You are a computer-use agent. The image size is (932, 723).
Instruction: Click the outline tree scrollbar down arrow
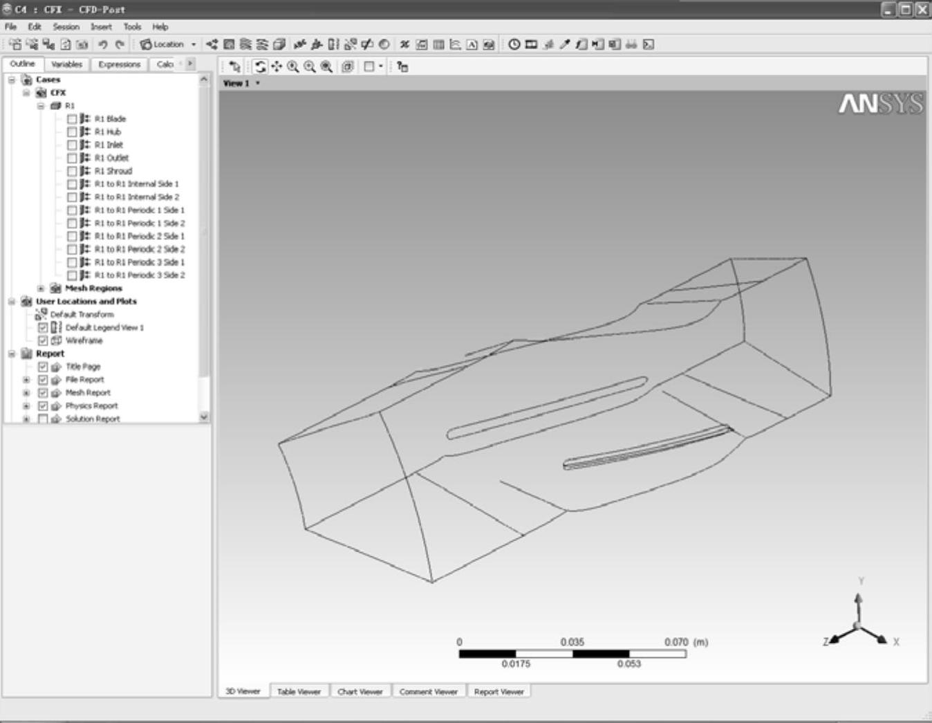204,417
